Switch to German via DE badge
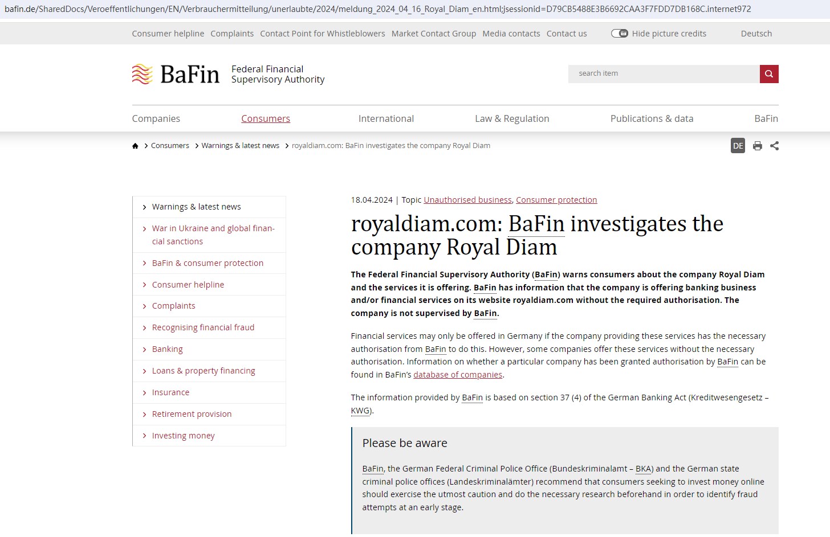The image size is (830, 537). pos(738,146)
